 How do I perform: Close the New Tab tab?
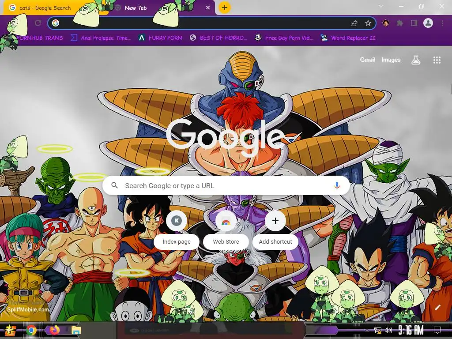208,8
